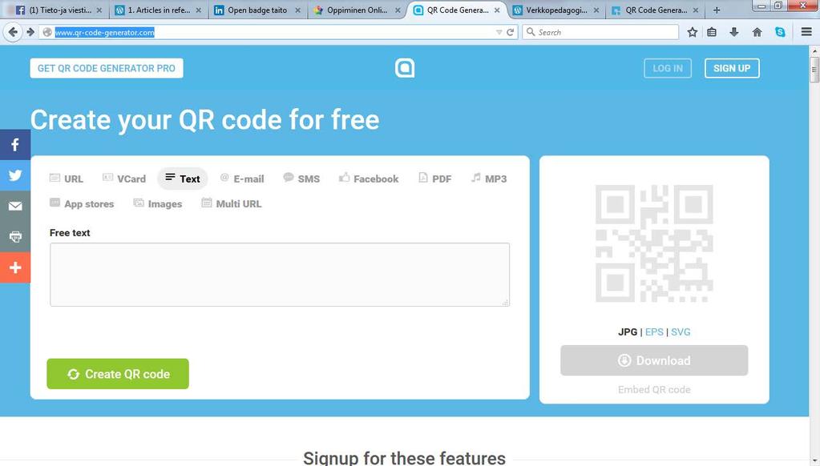820x466 pixels.
Task: Open the URL history dropdown arrow
Action: coord(499,32)
